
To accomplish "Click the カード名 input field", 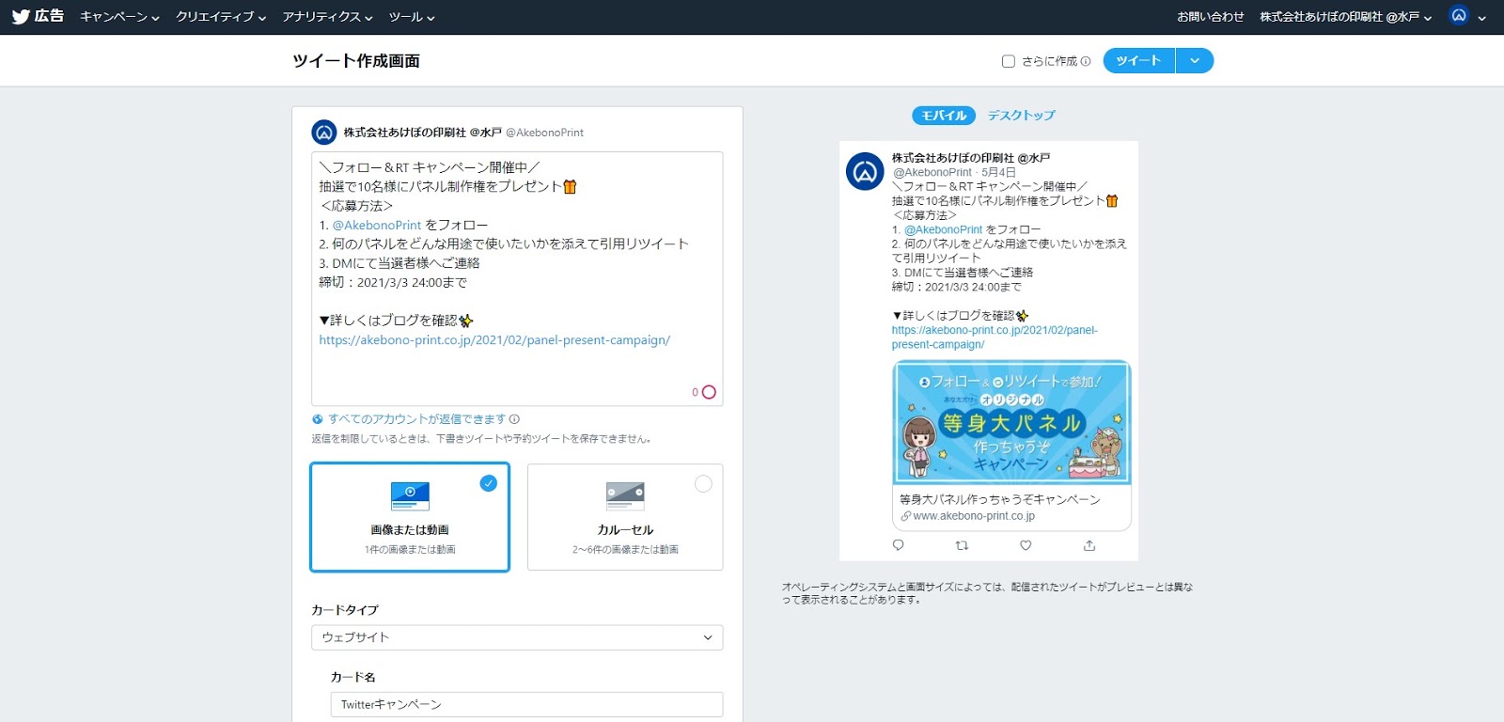I will click(526, 704).
